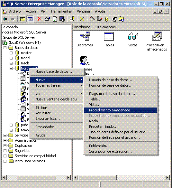Screen dimensions: 172x188
Task: Select Publicación... in submenu
Action: click(121, 146)
